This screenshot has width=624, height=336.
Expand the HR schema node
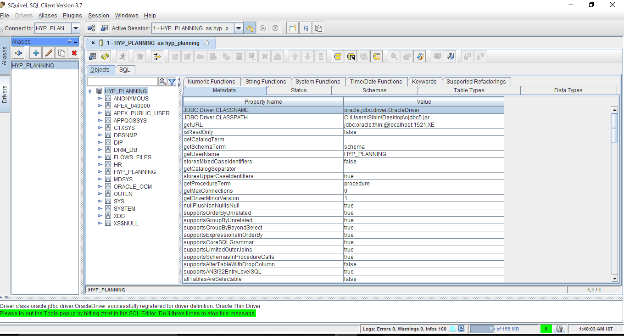pyautogui.click(x=100, y=164)
